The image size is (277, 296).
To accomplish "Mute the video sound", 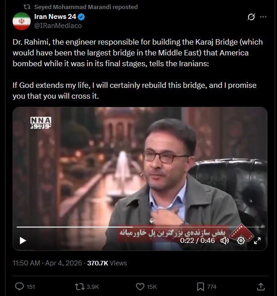I will coord(225,241).
